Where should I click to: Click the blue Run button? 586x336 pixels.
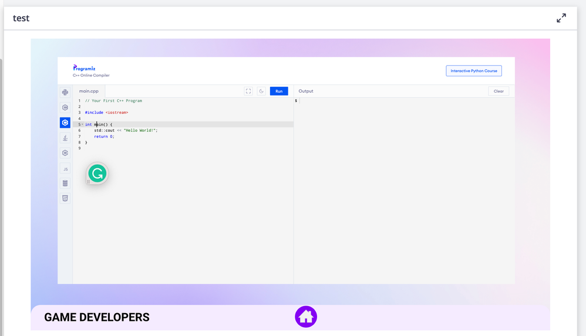click(x=279, y=91)
